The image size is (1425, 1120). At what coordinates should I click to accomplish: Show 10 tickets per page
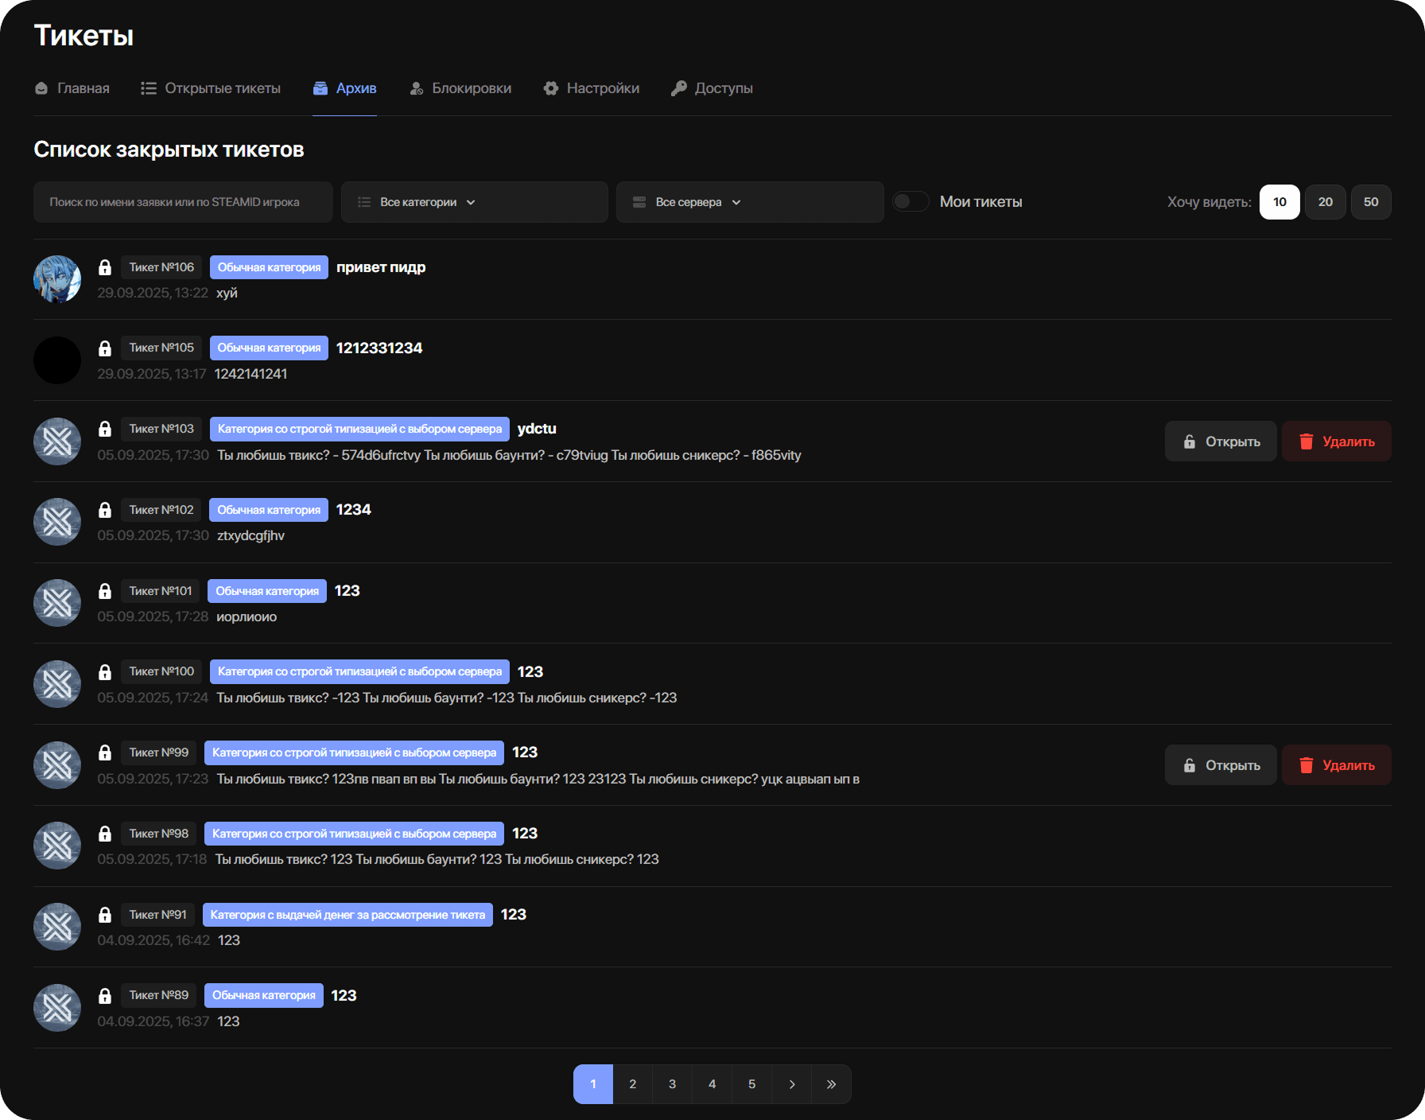coord(1279,202)
